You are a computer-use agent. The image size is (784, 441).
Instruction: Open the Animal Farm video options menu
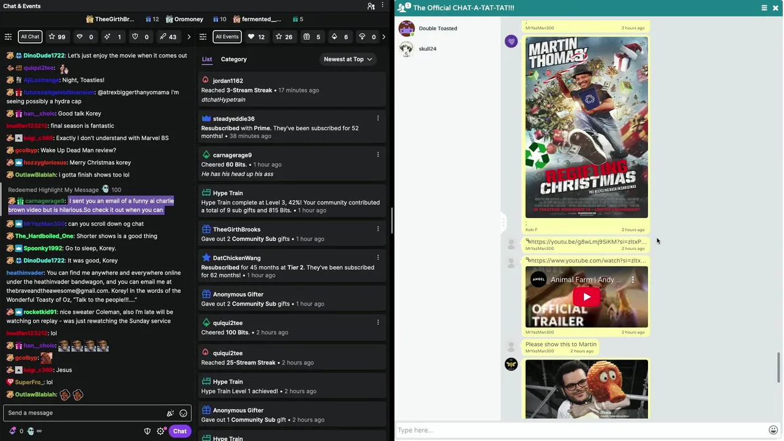point(633,280)
